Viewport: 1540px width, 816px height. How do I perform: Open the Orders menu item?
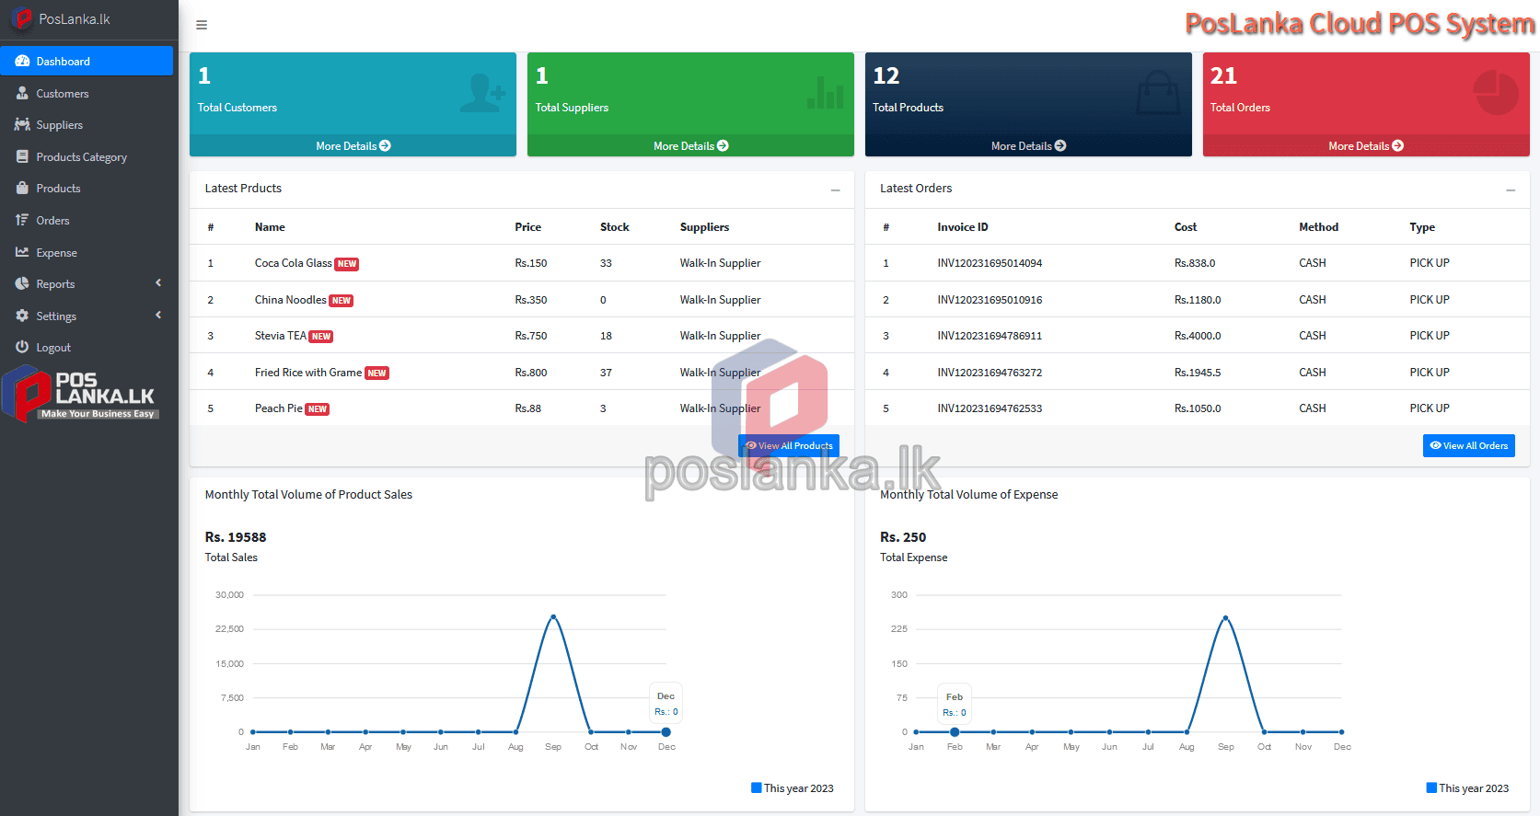[87, 220]
